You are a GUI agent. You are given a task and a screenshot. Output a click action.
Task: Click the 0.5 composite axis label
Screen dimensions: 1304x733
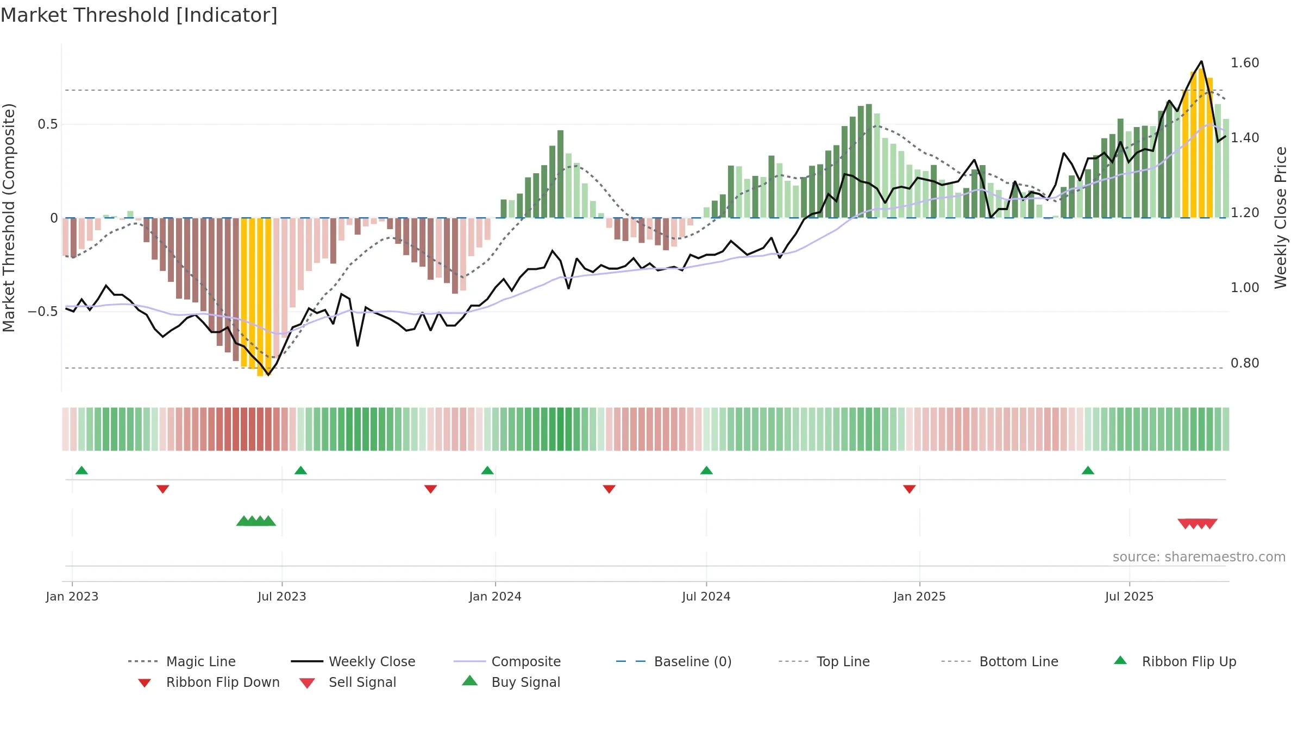[48, 124]
